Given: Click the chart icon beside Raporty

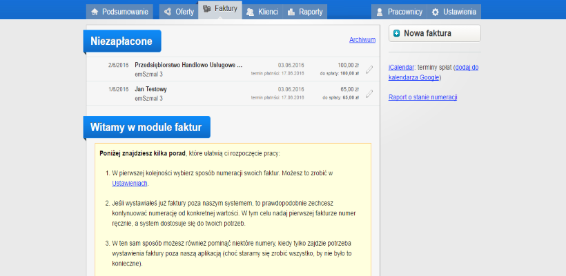Looking at the screenshot, I should click(x=291, y=12).
